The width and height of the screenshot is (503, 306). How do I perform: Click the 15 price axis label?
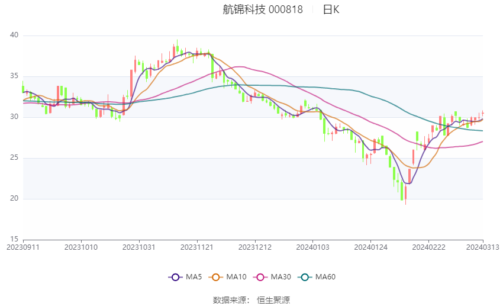click(x=14, y=239)
